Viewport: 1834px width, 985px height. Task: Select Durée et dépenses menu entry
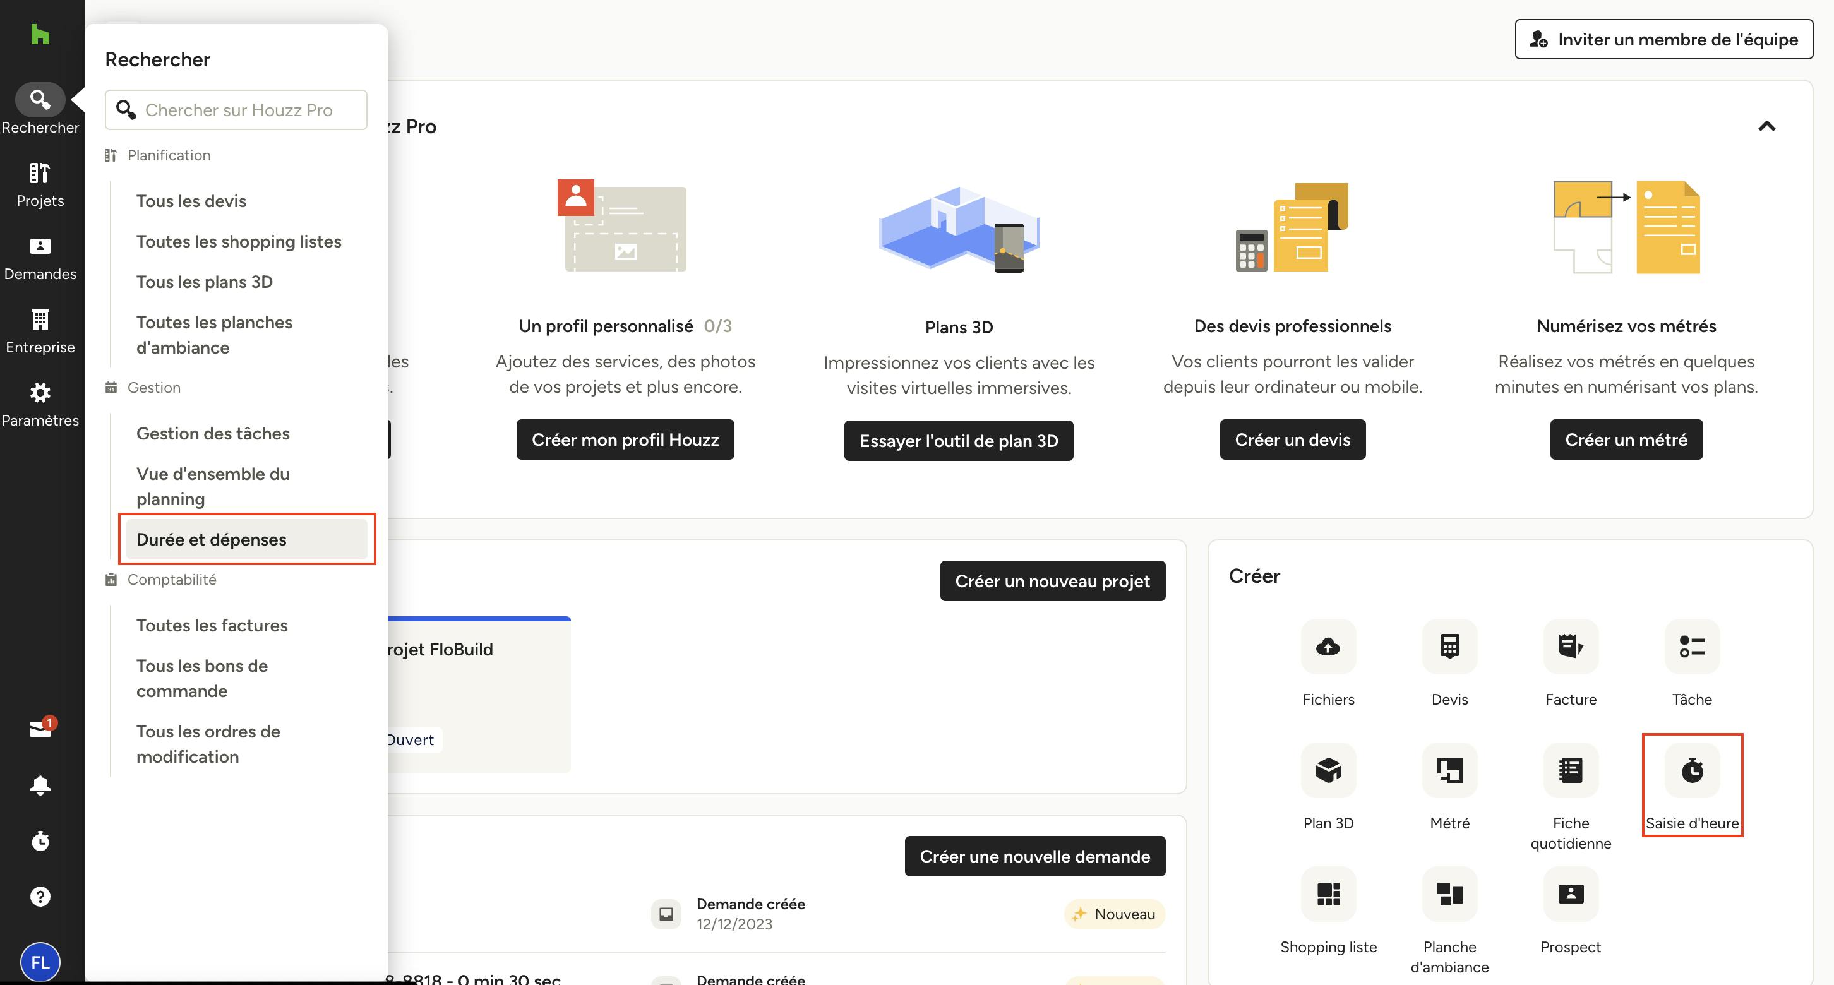246,539
